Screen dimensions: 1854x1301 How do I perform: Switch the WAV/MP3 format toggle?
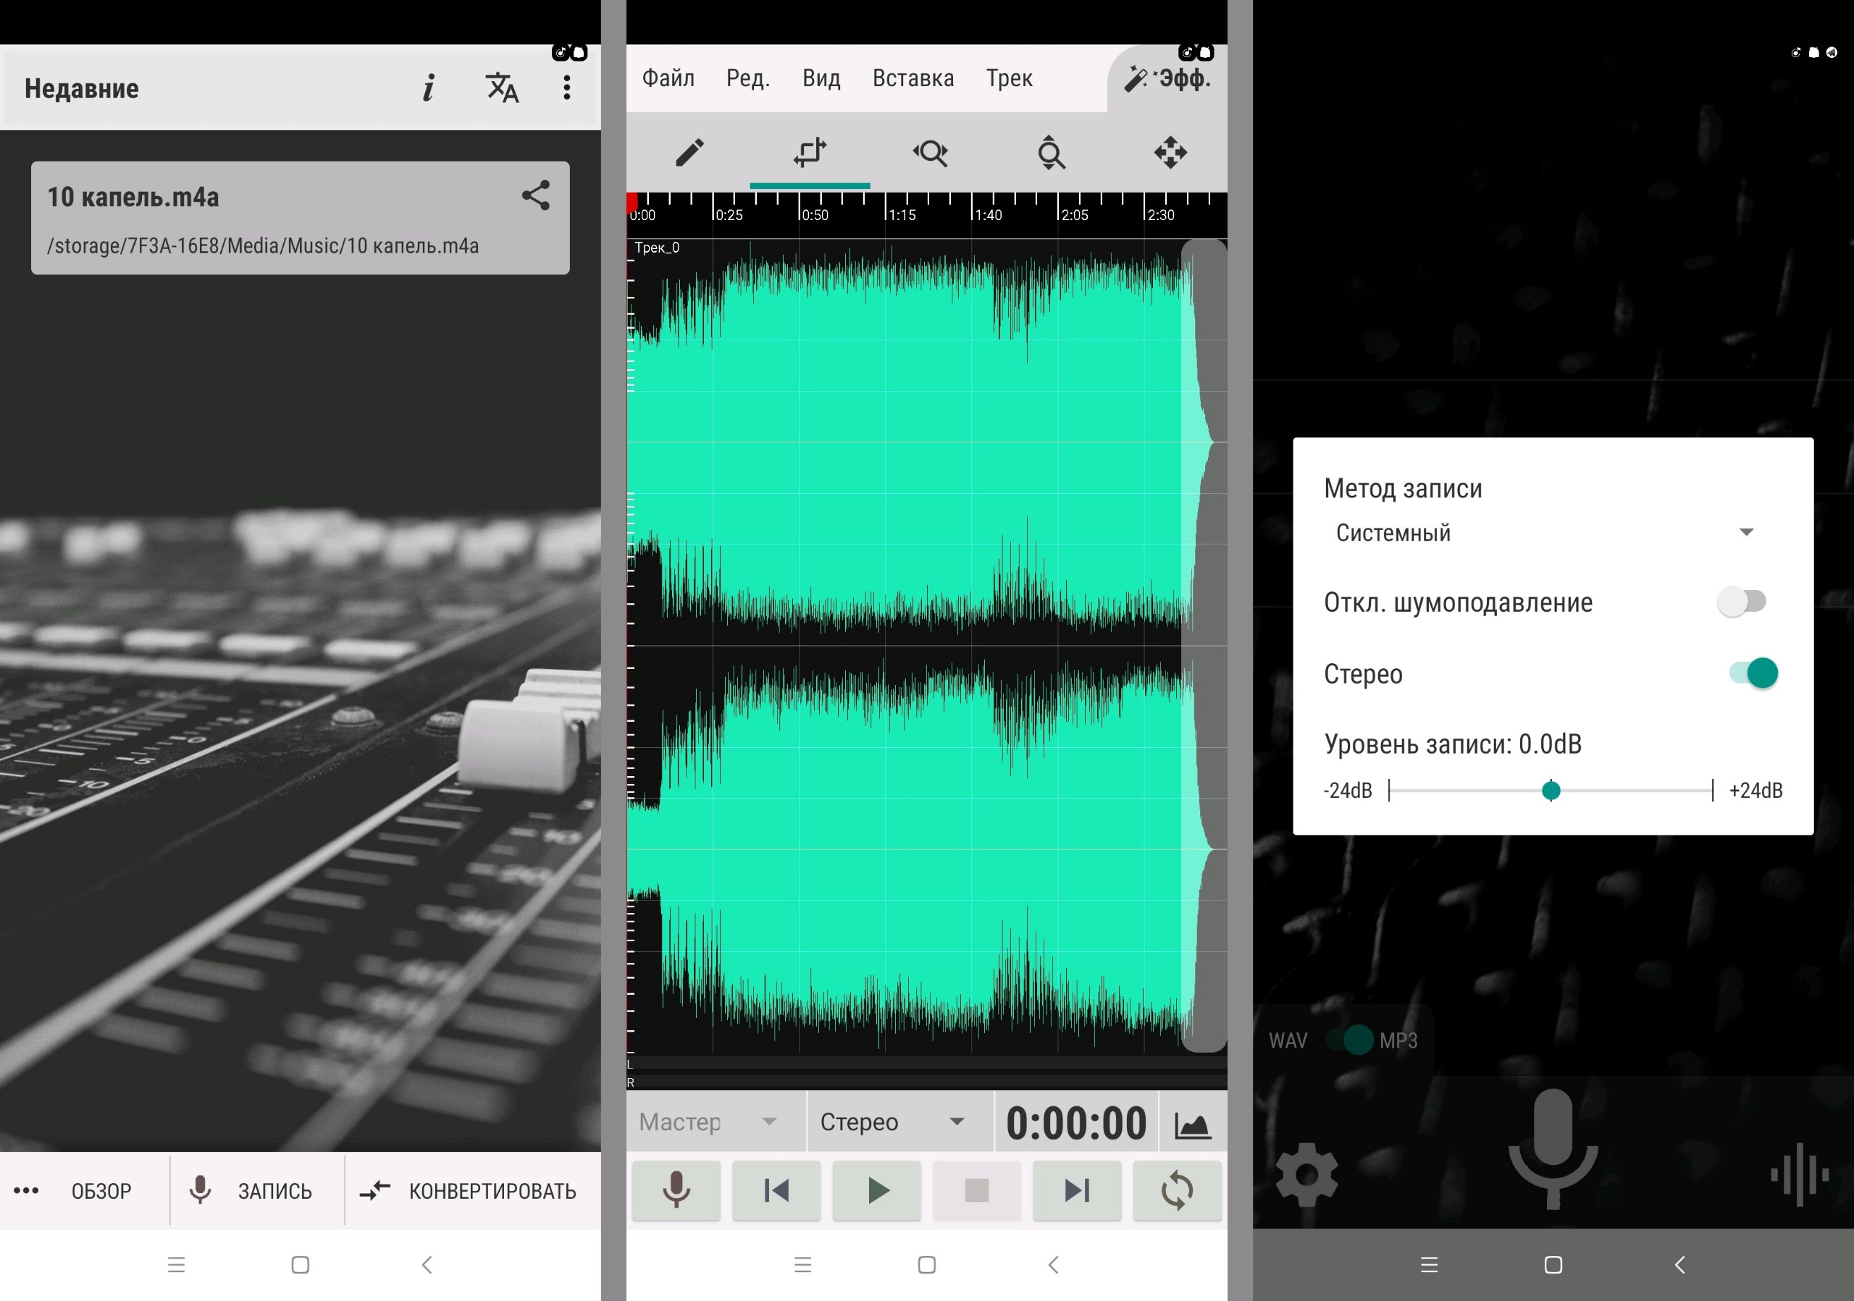[x=1348, y=1040]
